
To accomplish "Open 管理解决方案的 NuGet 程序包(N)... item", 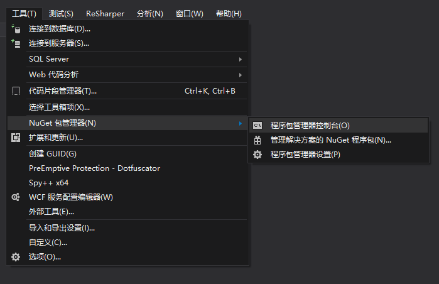I will coord(339,140).
